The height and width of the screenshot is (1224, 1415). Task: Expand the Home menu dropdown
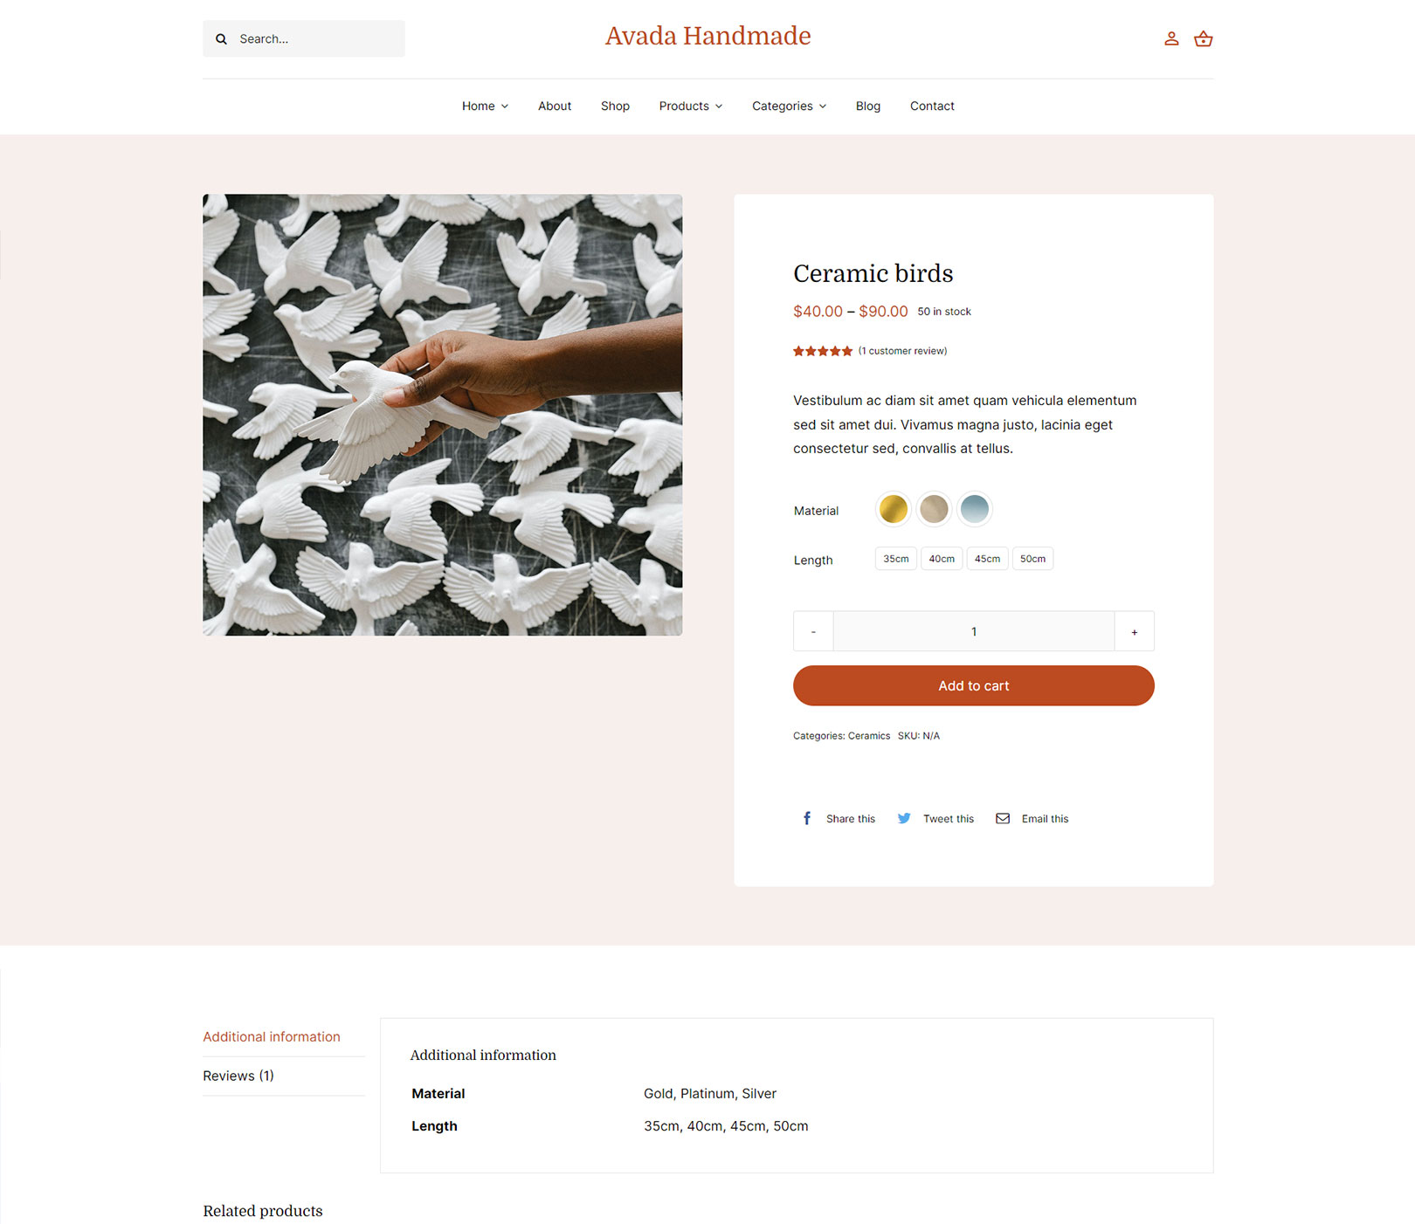(x=485, y=106)
